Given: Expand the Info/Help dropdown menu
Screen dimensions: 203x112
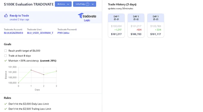Looking at the screenshot, I should point(84,4).
